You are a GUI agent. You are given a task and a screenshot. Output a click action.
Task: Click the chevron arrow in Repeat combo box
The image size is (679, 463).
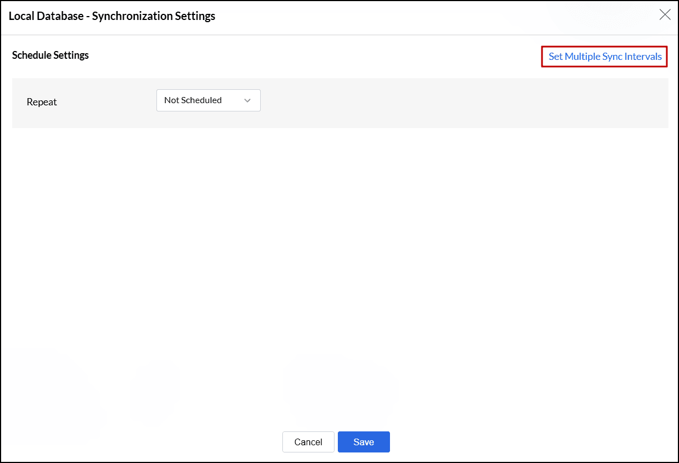[247, 100]
